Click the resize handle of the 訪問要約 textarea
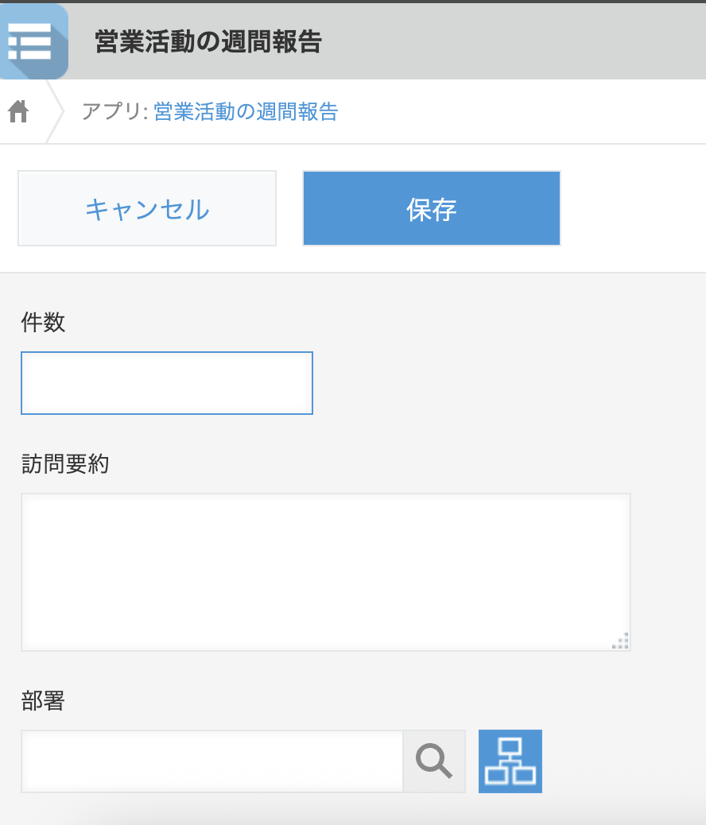 621,641
